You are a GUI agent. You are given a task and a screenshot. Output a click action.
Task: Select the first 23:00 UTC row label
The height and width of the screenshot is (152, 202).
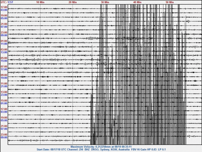click(x=4, y=33)
